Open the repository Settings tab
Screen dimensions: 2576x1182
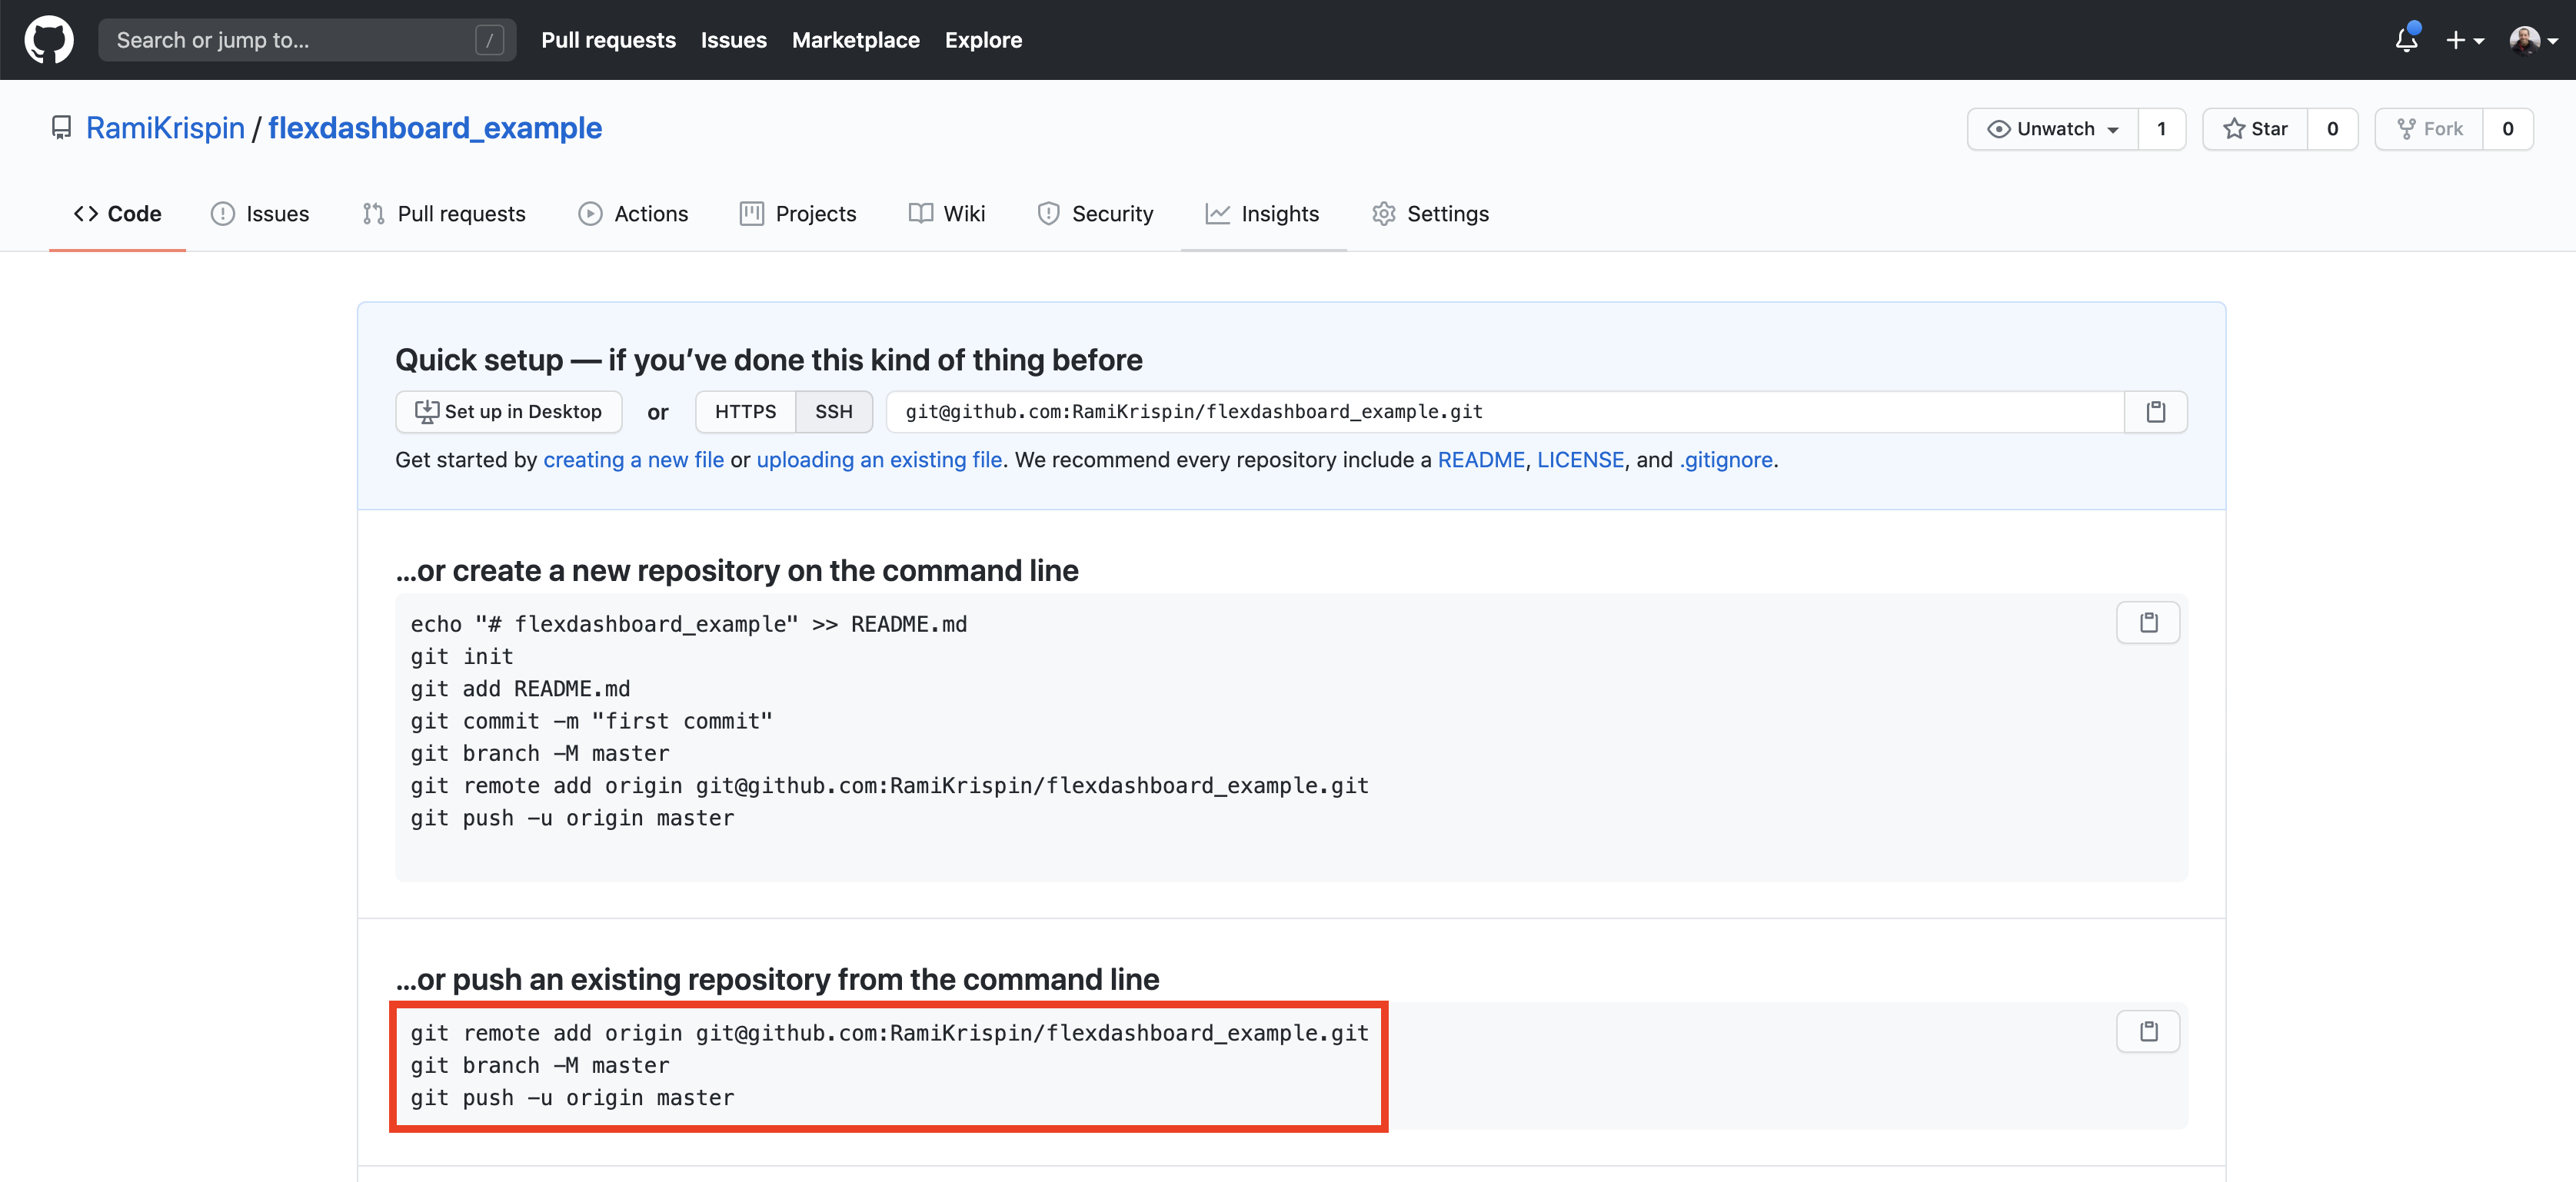pos(1430,214)
